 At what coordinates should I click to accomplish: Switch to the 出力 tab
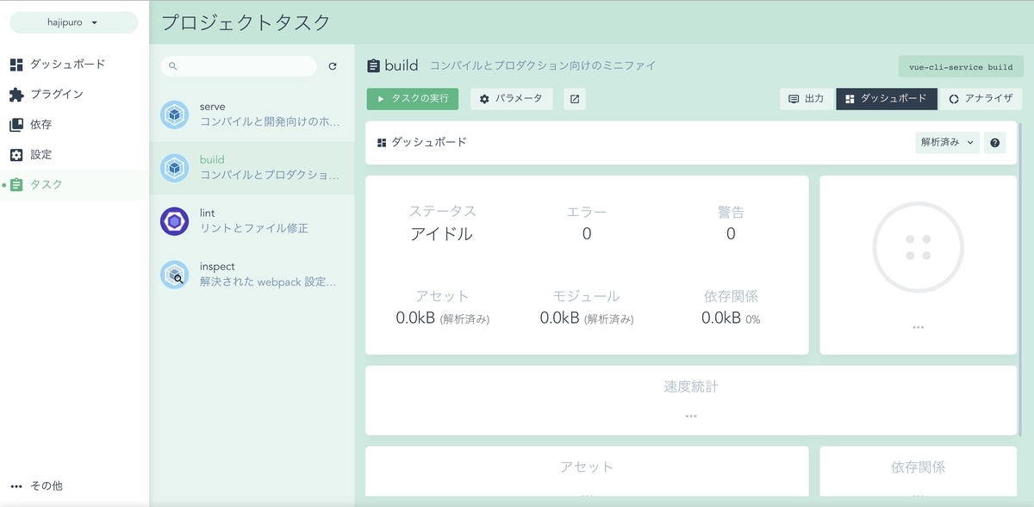point(807,99)
